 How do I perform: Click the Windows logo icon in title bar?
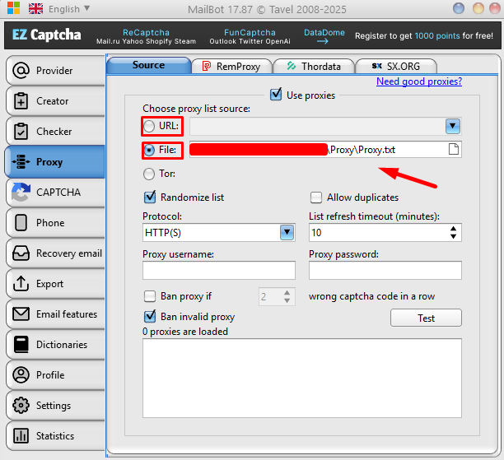[x=13, y=8]
